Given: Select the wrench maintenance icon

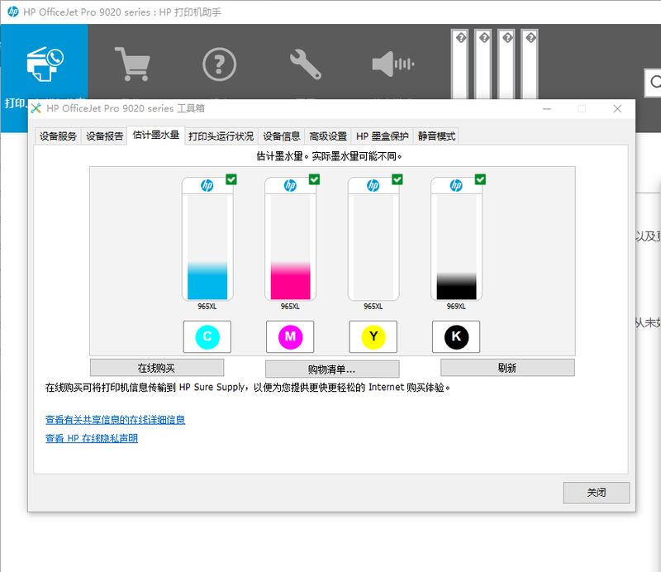Looking at the screenshot, I should point(304,62).
